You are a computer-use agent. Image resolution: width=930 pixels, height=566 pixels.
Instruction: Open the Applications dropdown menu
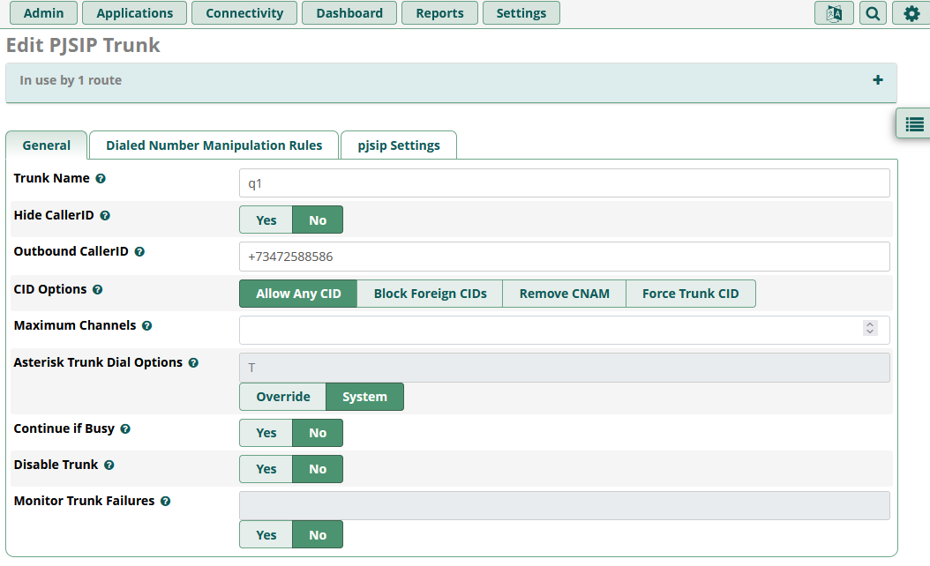[134, 13]
